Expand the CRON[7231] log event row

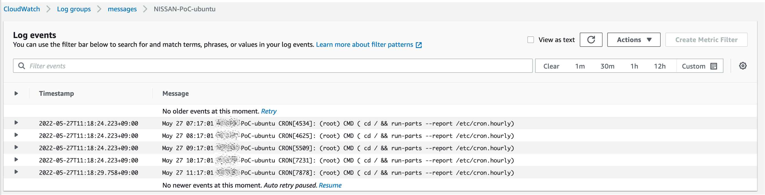click(16, 160)
